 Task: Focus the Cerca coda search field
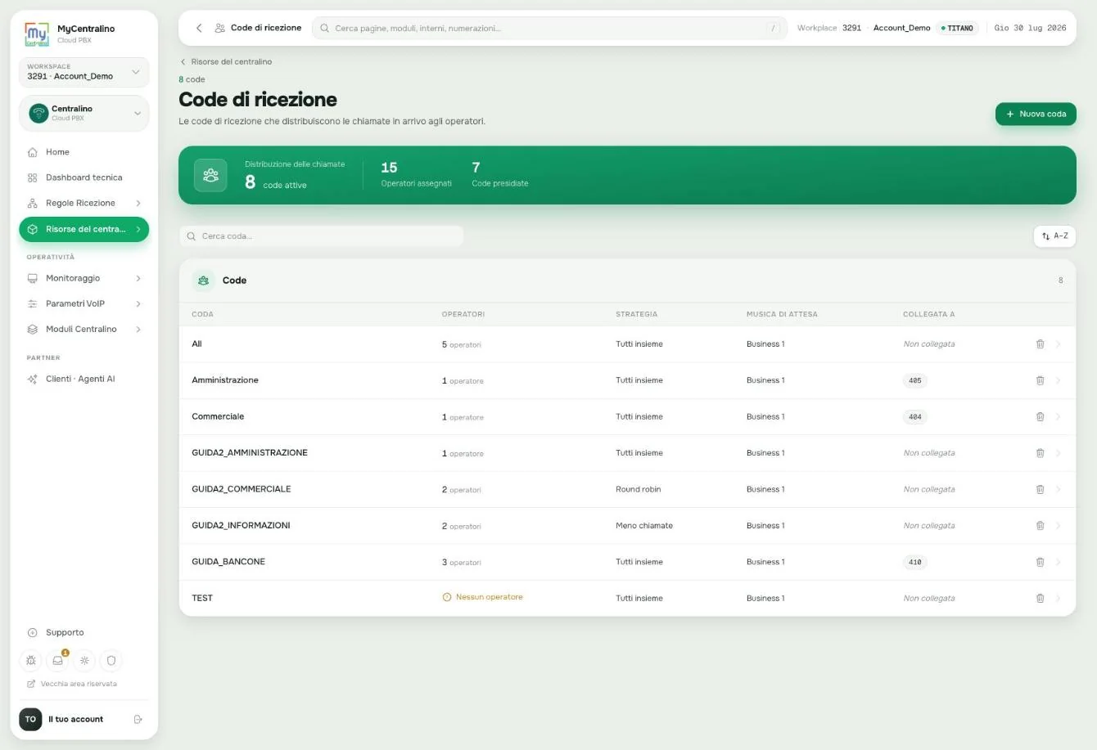tap(322, 236)
